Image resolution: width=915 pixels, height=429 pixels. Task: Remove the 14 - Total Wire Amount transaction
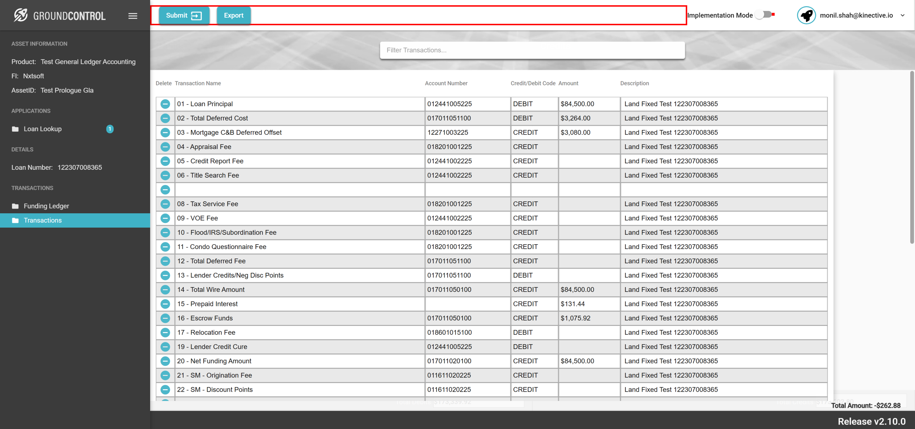click(165, 290)
